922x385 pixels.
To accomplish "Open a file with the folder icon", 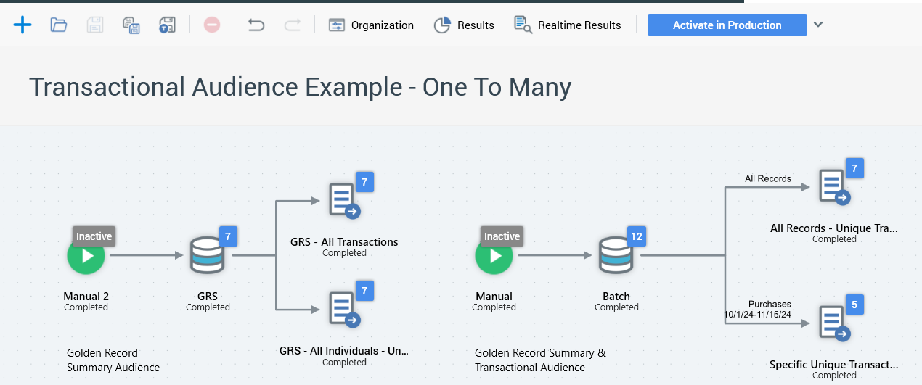I will click(59, 25).
